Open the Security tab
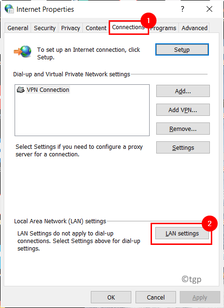The width and height of the screenshot is (224, 308). (45, 28)
